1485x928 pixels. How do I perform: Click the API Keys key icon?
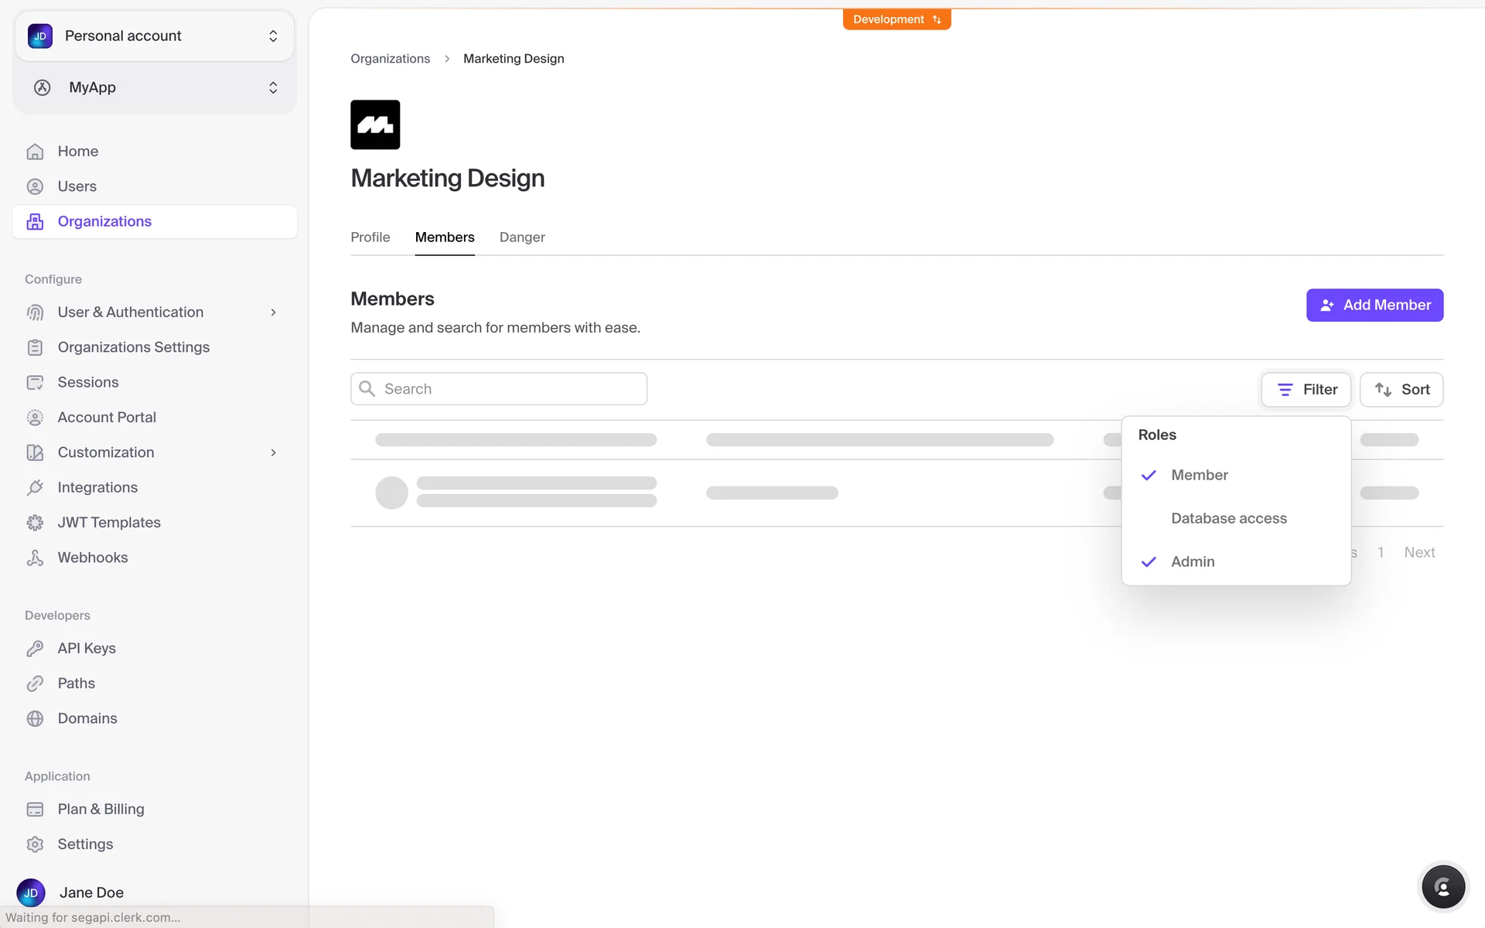[x=35, y=648]
